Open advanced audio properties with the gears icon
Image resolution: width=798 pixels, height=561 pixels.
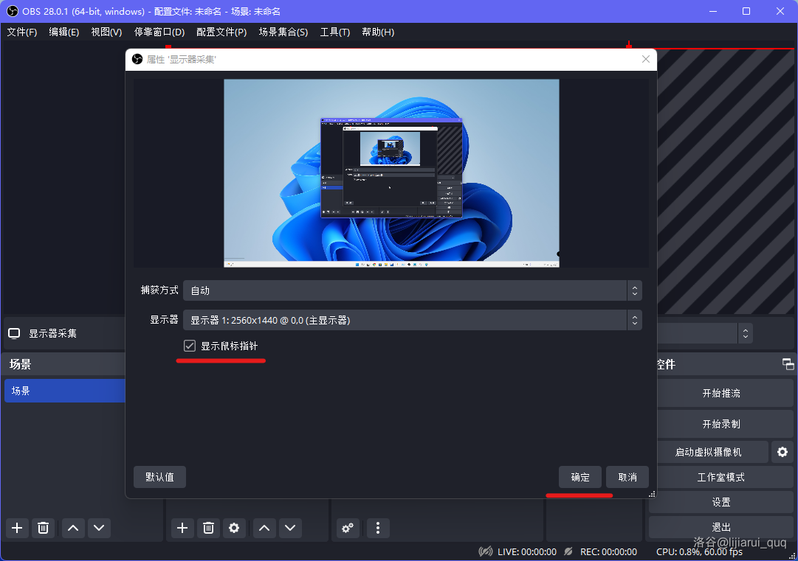348,528
